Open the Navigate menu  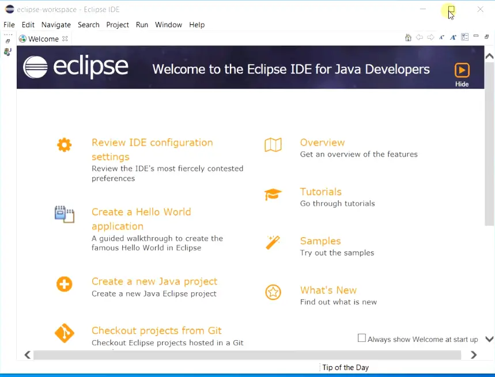coord(56,25)
